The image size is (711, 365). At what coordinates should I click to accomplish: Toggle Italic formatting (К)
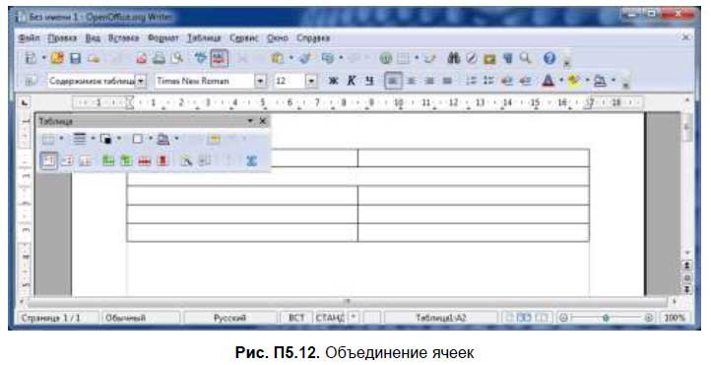coord(351,81)
